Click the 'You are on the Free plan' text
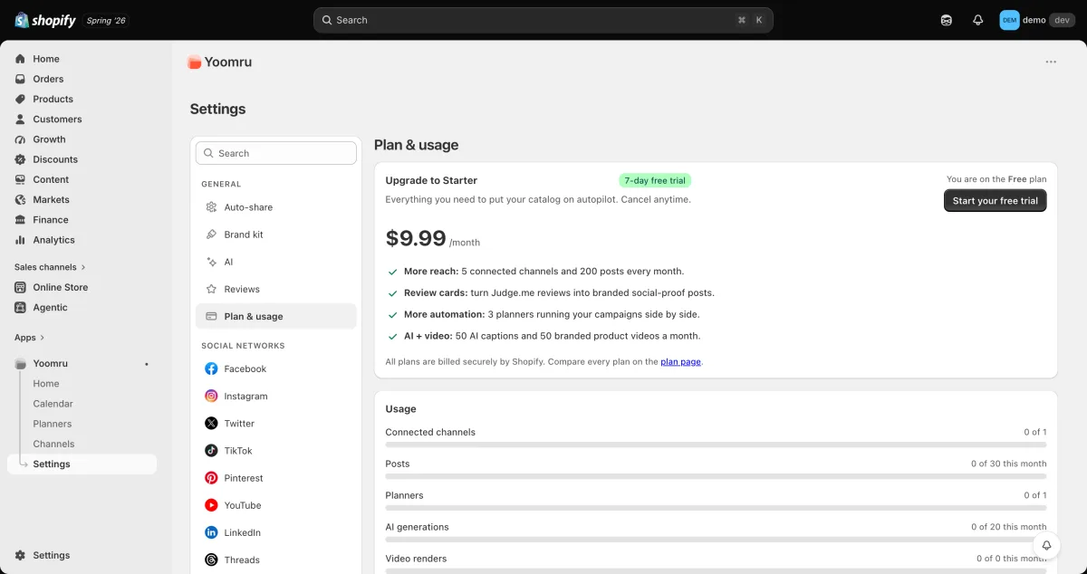Viewport: 1087px width, 574px height. (996, 179)
